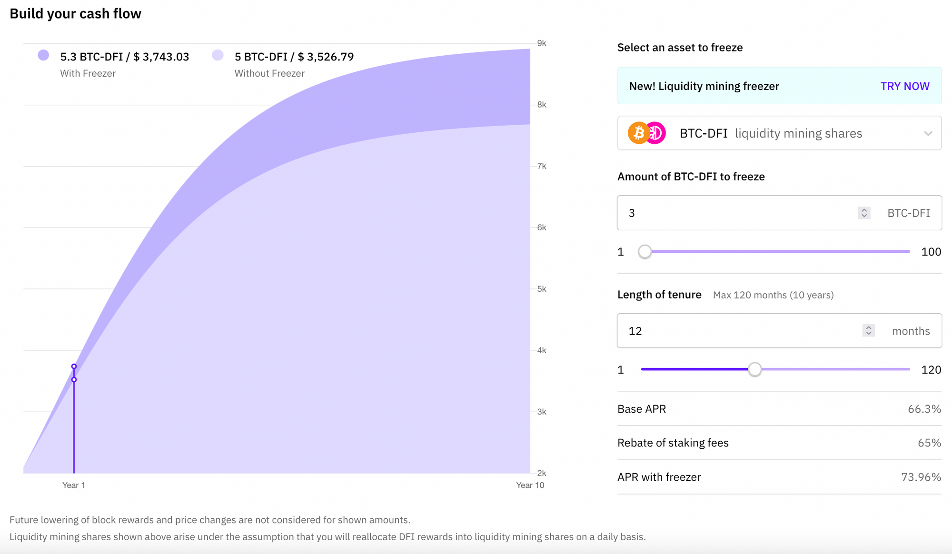
Task: Expand the asset dropdown chevron
Action: click(928, 134)
